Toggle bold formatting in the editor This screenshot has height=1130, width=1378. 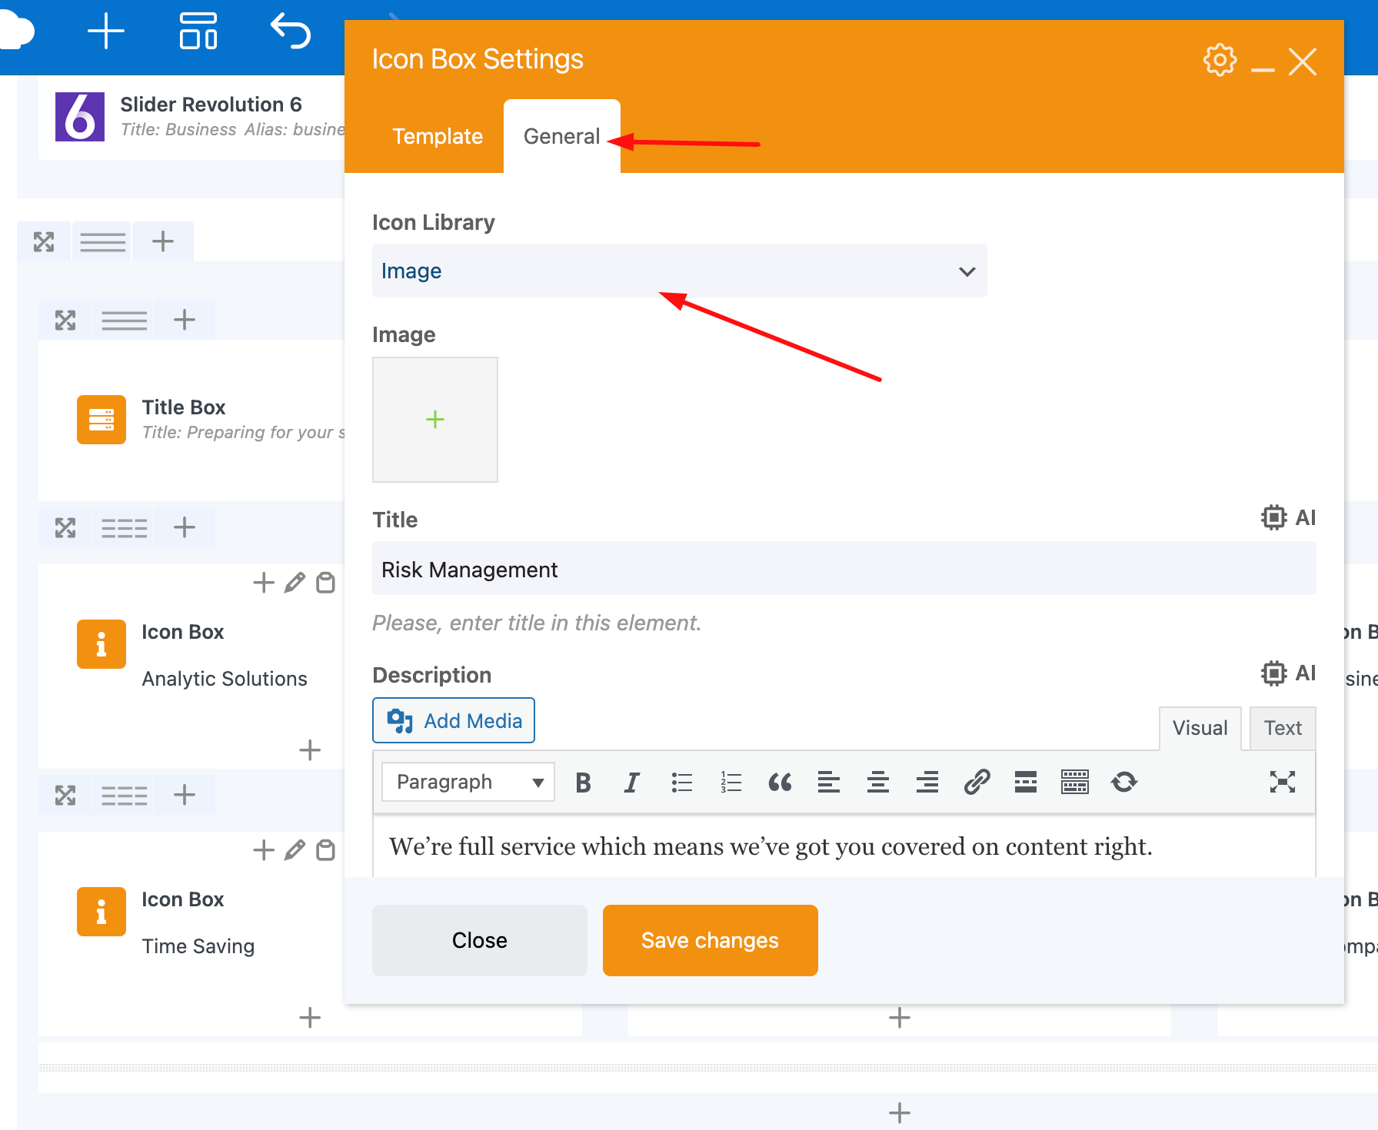(x=583, y=783)
